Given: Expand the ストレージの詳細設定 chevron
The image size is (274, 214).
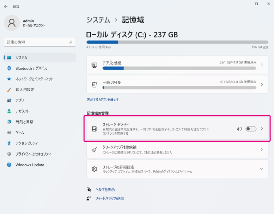Looking at the screenshot, I should 262,169.
